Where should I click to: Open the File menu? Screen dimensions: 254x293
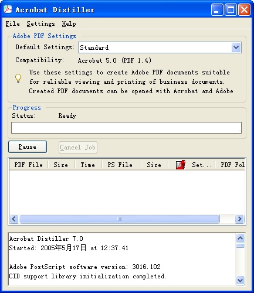(x=13, y=24)
